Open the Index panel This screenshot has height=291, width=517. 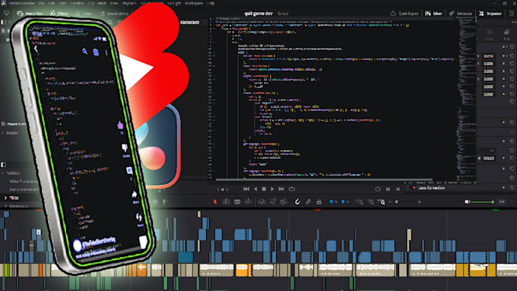tap(84, 14)
